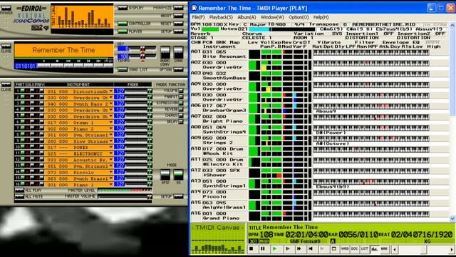The height and width of the screenshot is (257, 456).
Task: Open instrument dropdown for Synth Bass 2
Action: tap(110, 104)
